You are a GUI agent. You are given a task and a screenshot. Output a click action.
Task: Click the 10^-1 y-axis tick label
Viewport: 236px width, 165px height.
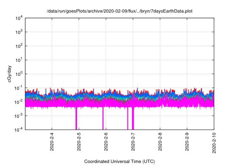pos(18,88)
